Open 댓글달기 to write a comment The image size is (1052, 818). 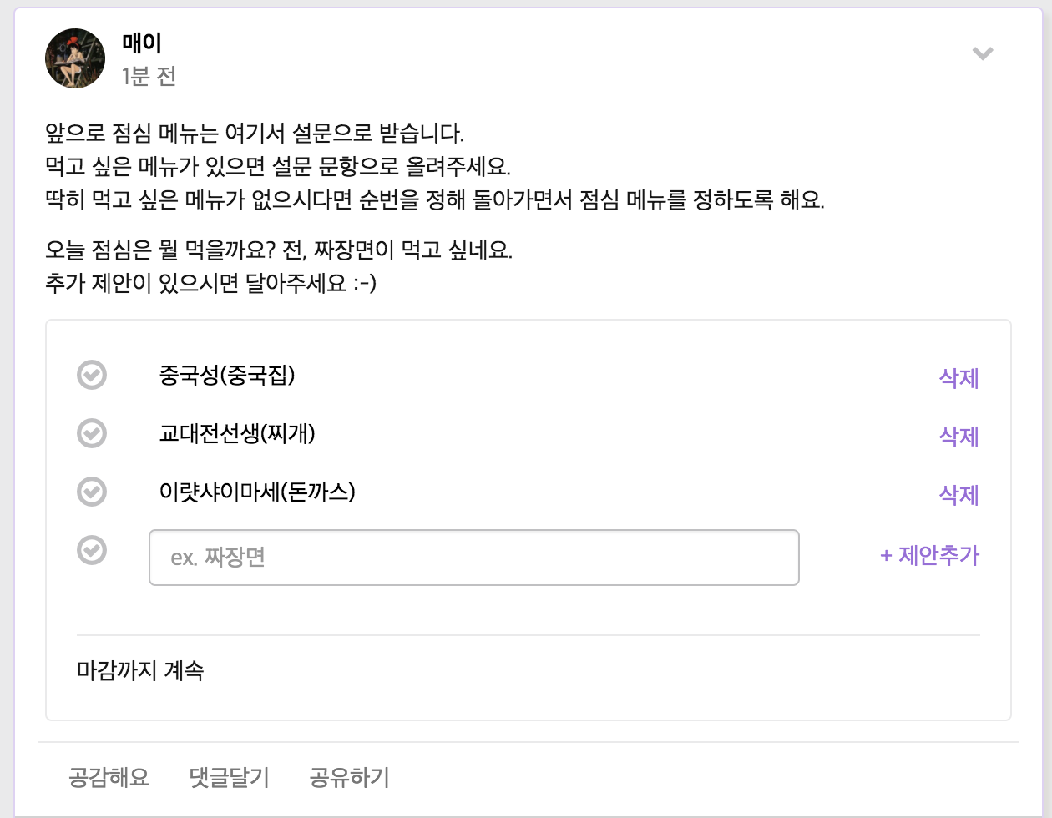coord(230,778)
